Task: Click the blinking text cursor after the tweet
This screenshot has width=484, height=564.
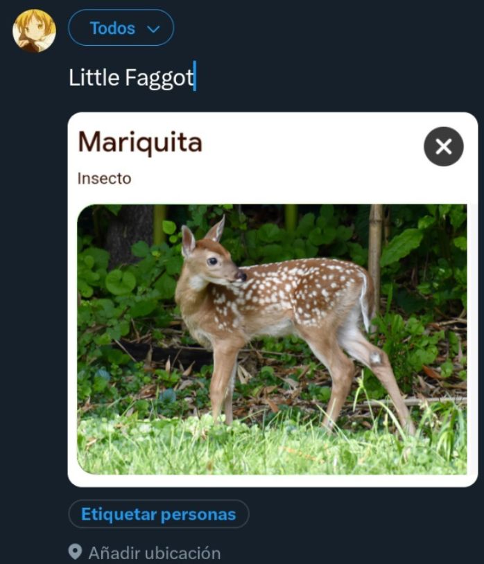Action: coord(195,76)
